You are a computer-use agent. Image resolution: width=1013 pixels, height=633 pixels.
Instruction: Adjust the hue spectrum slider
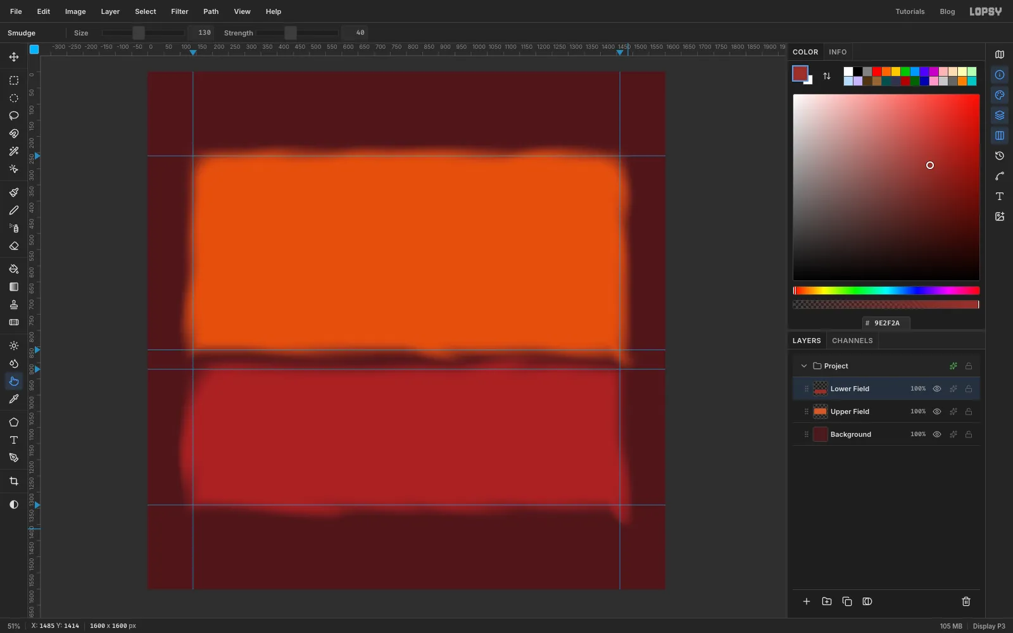tap(886, 291)
